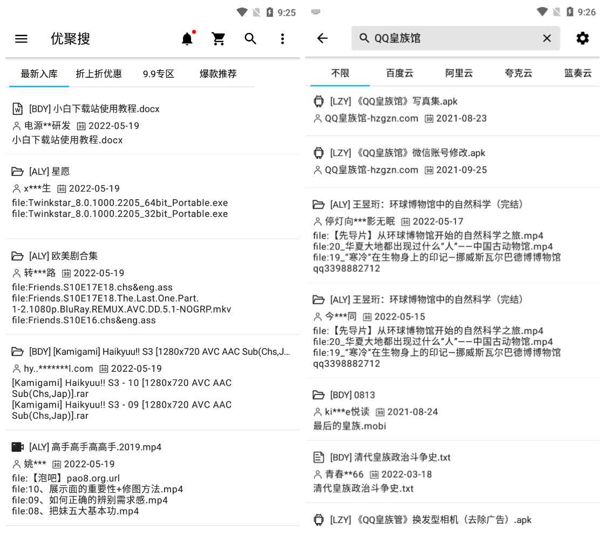The image size is (605, 537).
Task: Click apk icon beside 换发型相机 apk
Action: [x=318, y=520]
